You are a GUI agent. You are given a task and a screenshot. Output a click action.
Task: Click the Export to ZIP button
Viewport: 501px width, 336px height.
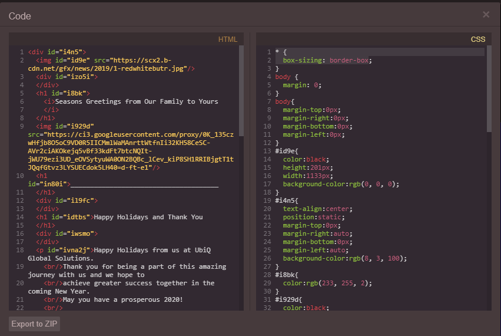(34, 324)
